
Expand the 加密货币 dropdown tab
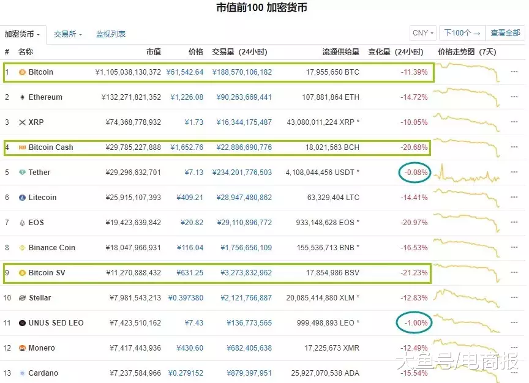(22, 34)
